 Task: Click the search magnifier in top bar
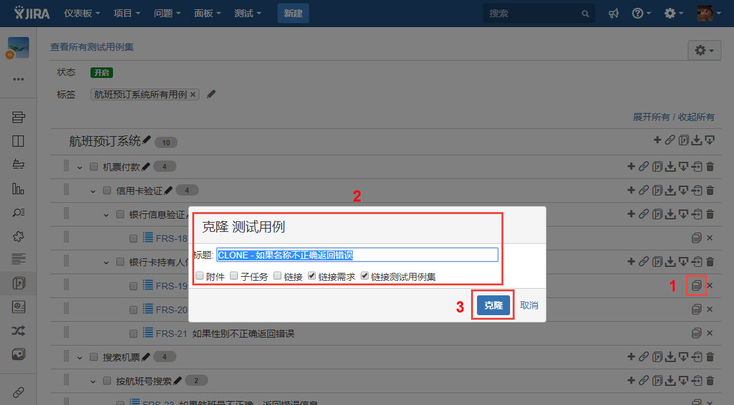[585, 14]
